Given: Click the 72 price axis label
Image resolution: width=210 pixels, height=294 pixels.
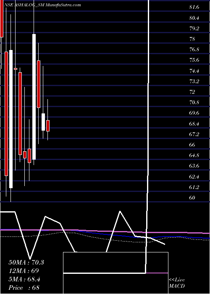Looking at the screenshot, I should (192, 92).
